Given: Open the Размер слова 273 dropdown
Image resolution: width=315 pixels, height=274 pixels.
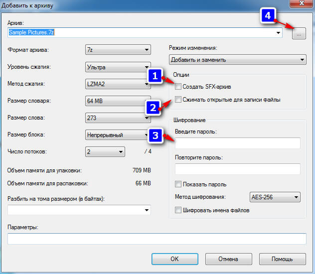Looking at the screenshot, I should pyautogui.click(x=118, y=118).
